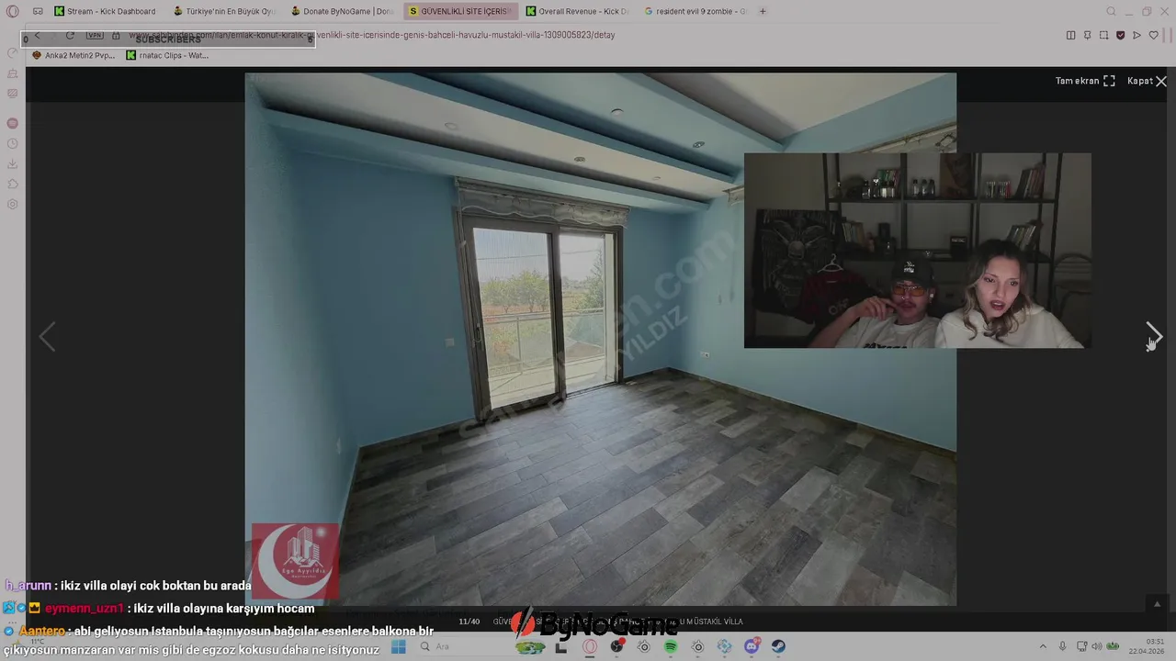Open sidebar extensions cube icon

12,185
